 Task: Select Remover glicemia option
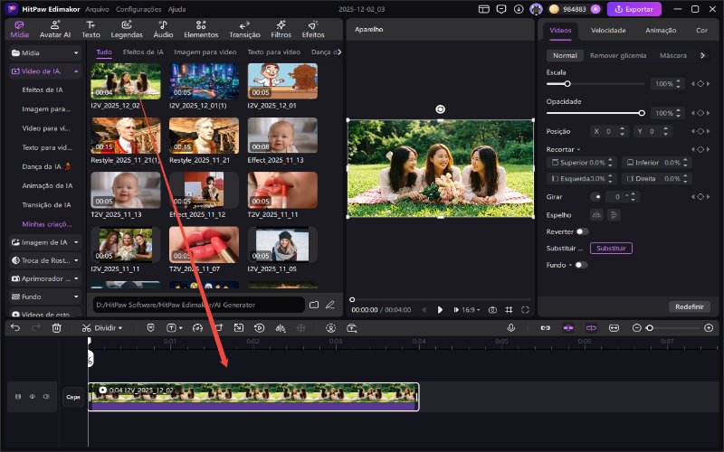tap(618, 55)
